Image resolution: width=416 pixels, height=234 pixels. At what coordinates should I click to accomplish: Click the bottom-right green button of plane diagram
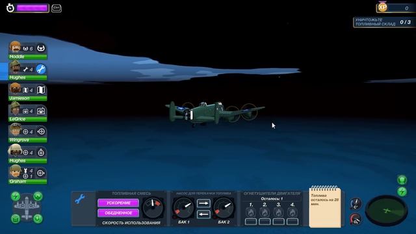(38, 218)
